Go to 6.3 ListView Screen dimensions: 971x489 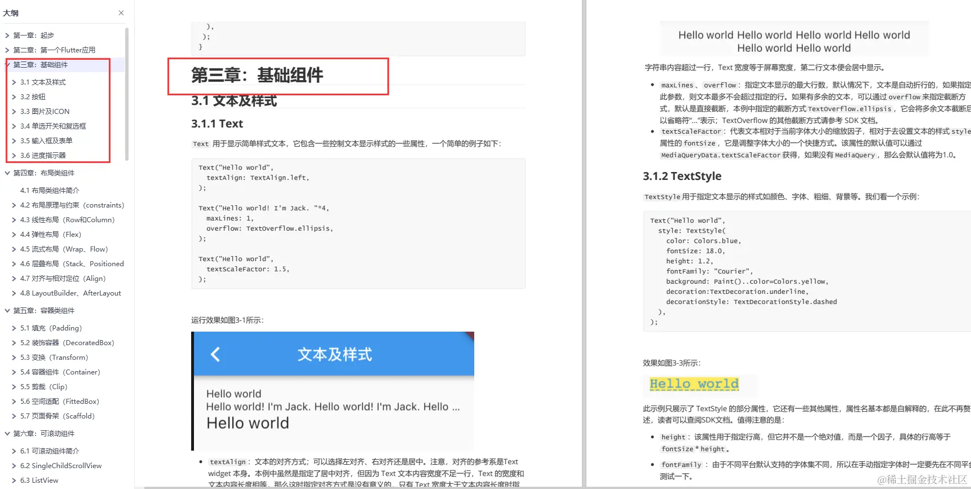pos(39,480)
